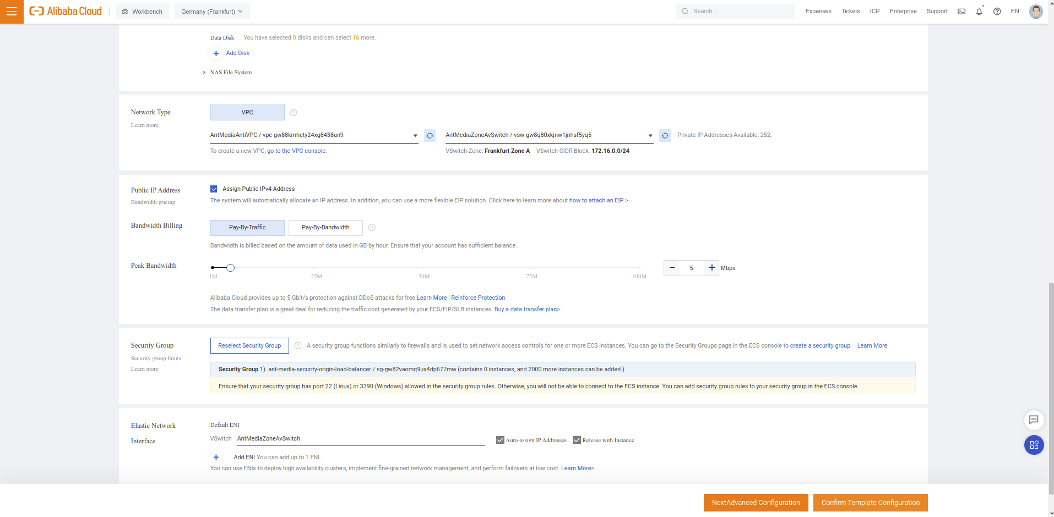Viewport: 1054px width, 517px height.
Task: Click Learn more under Security group limits
Action: click(x=145, y=369)
